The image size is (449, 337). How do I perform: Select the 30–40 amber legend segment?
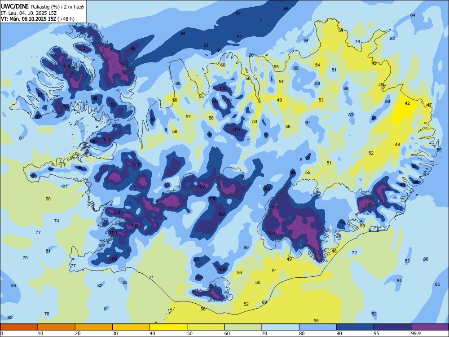[131, 327]
